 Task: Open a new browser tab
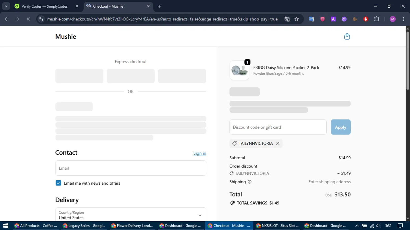click(159, 6)
